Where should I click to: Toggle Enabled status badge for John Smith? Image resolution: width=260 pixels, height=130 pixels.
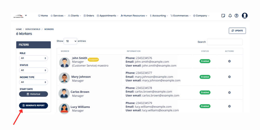point(205,61)
